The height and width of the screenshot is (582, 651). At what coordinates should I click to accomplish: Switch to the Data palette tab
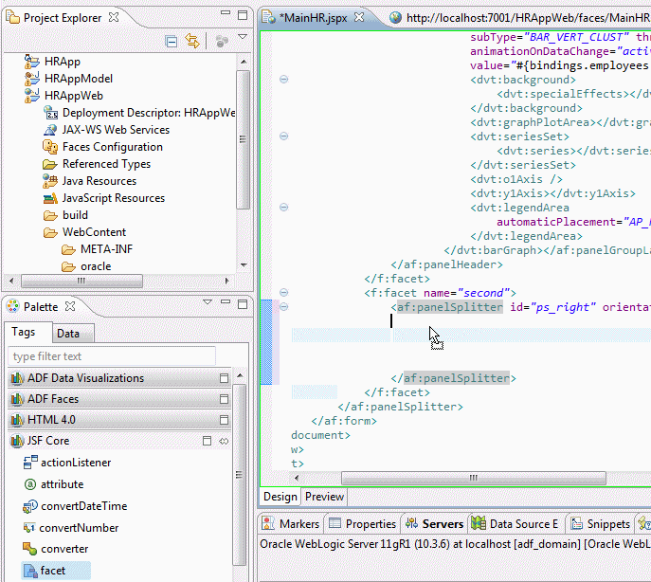(67, 334)
